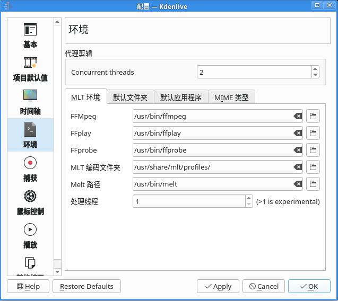Image resolution: width=338 pixels, height=301 pixels.
Task: Open the 捕获 capture settings page
Action: pos(30,169)
